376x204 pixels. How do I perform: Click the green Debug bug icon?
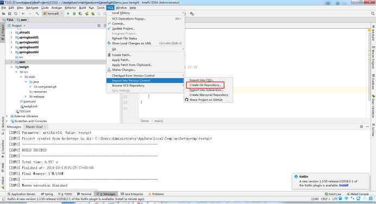pos(74,14)
